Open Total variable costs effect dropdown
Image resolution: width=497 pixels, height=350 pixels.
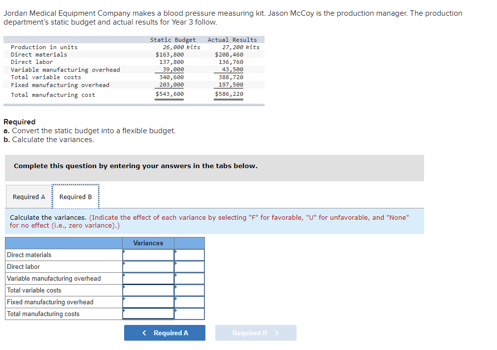coord(189,290)
